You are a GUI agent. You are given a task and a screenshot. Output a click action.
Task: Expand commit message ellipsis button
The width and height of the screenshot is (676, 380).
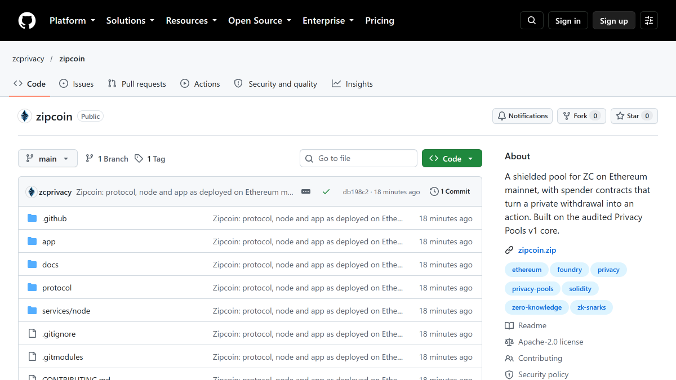[x=306, y=191]
